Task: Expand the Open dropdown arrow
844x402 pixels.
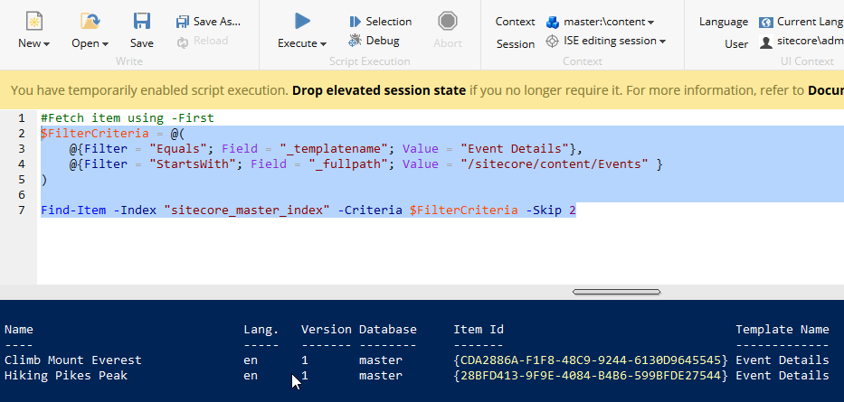Action: pos(104,43)
